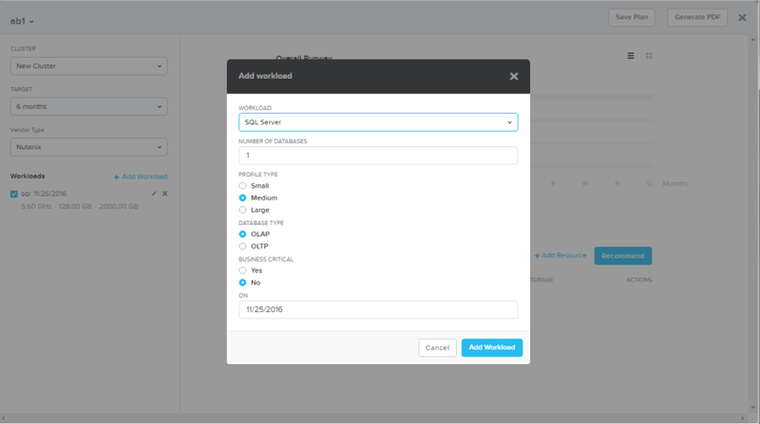Choose Large profile type

click(242, 210)
